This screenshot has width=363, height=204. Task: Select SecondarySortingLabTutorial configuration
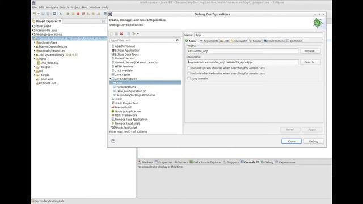point(136,95)
